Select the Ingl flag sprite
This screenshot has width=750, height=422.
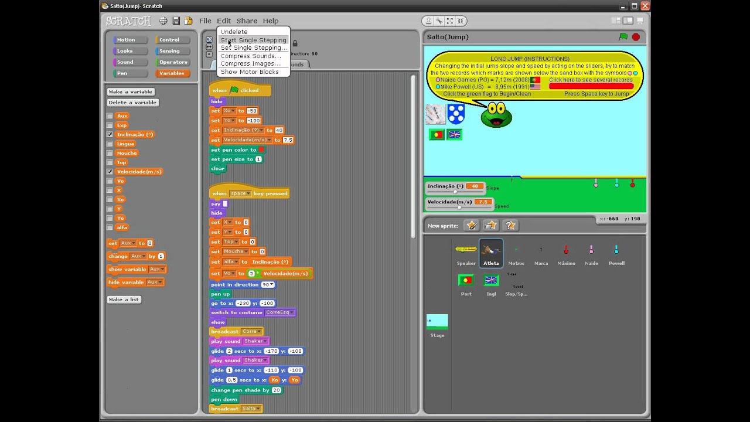click(x=491, y=284)
